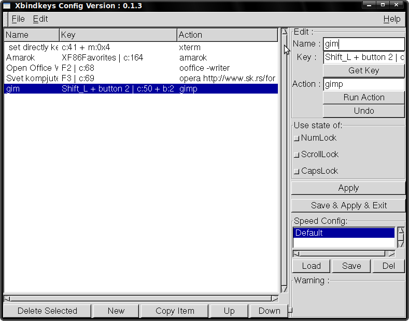Enable the NumLock state checkbox
Screen dimensions: 409x321
(x=297, y=138)
